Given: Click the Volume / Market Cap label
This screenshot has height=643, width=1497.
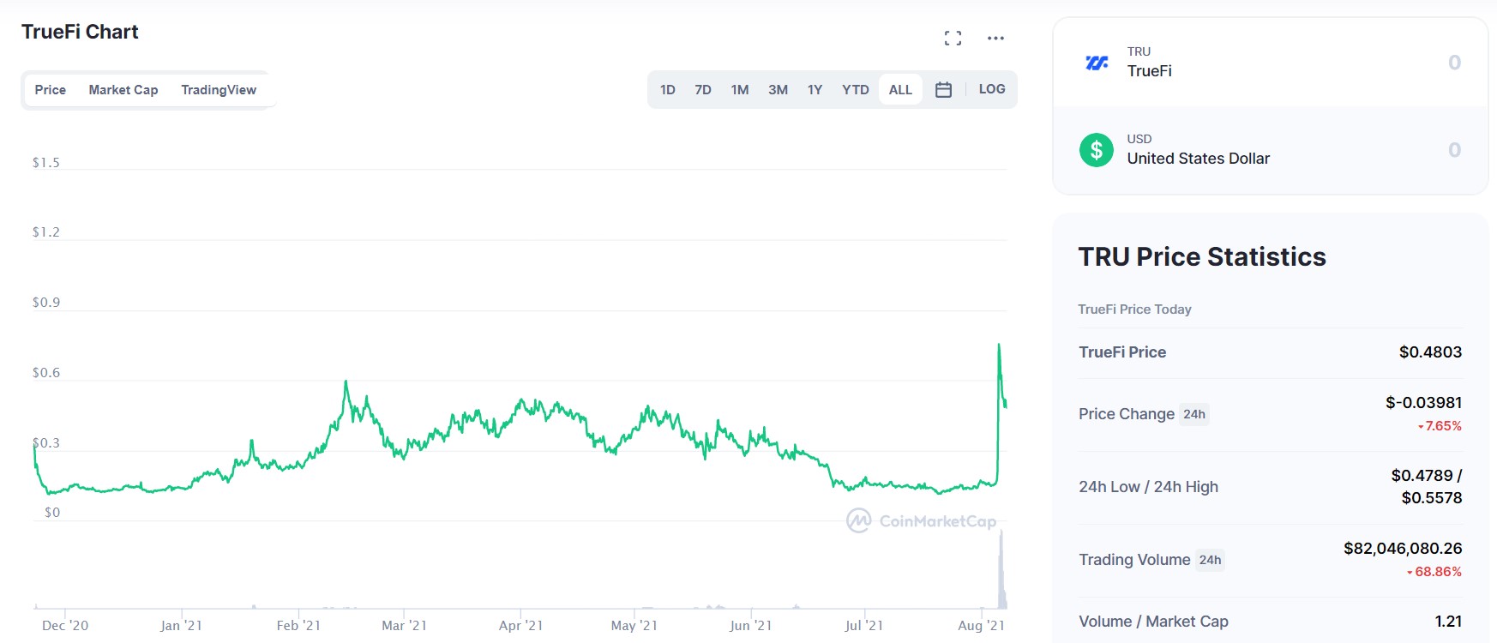Looking at the screenshot, I should 1153,621.
